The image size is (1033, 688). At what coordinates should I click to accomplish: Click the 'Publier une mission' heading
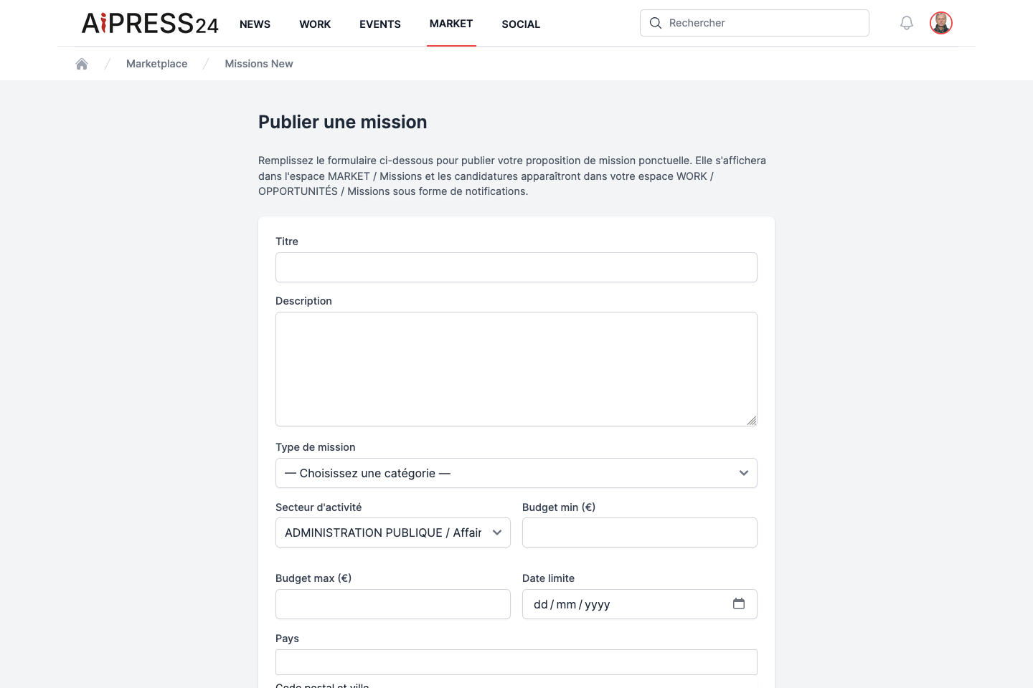(x=343, y=122)
